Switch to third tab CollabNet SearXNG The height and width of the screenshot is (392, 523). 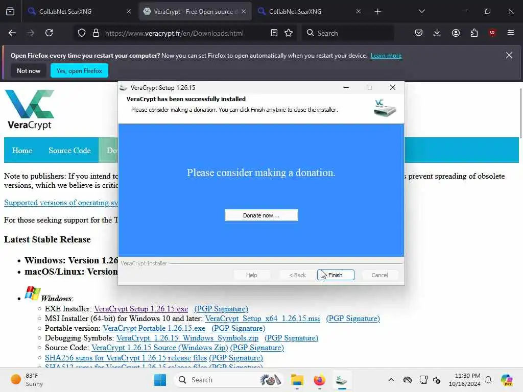coord(308,11)
